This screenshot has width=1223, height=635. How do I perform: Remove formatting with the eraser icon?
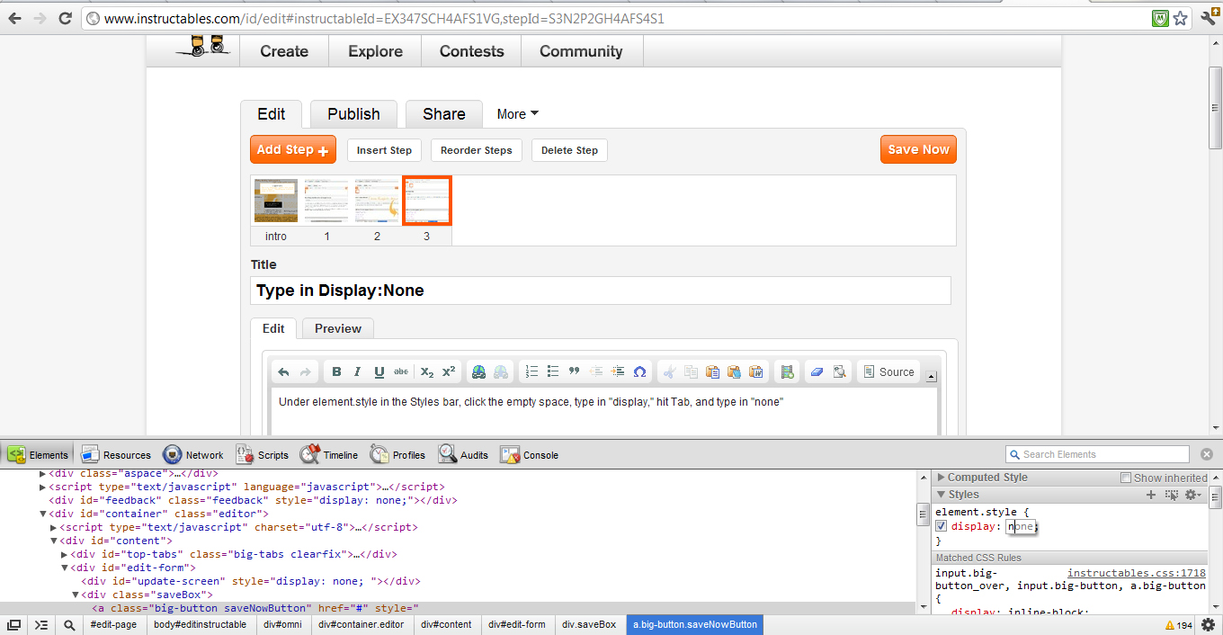tap(817, 371)
